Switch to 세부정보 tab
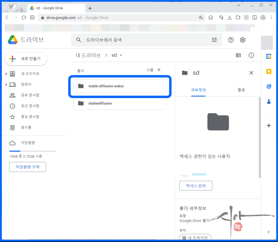The width and height of the screenshot is (278, 242). pos(198,90)
